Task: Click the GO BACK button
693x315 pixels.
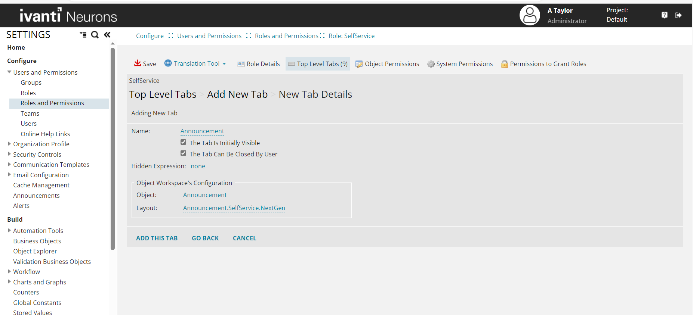Action: pyautogui.click(x=205, y=238)
